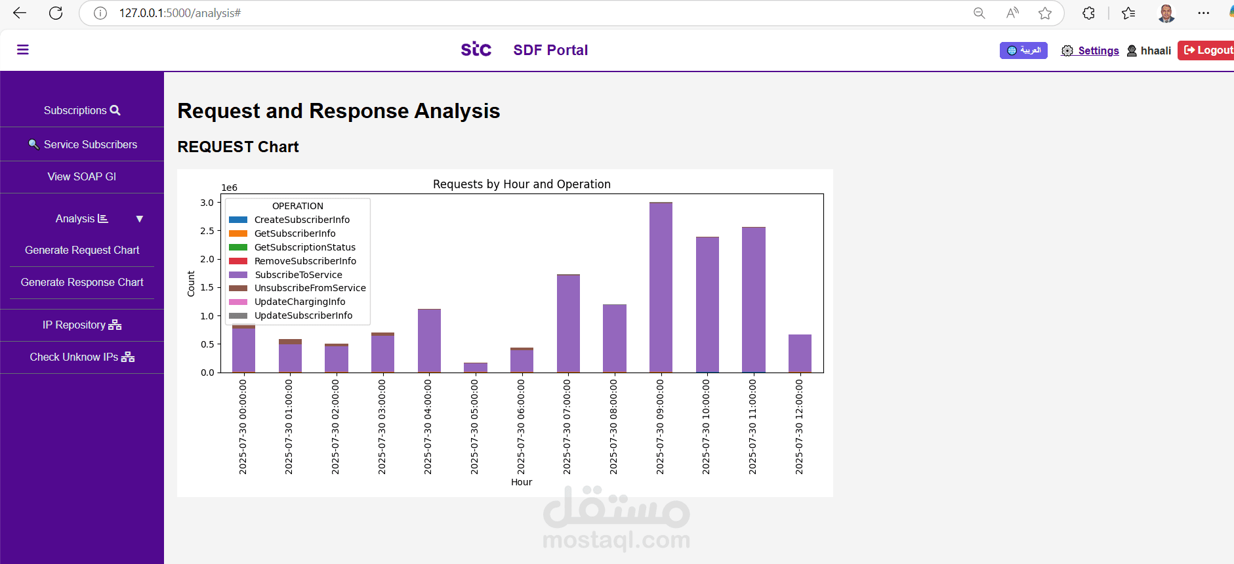
Task: Open the favorites list icon
Action: 1128,13
